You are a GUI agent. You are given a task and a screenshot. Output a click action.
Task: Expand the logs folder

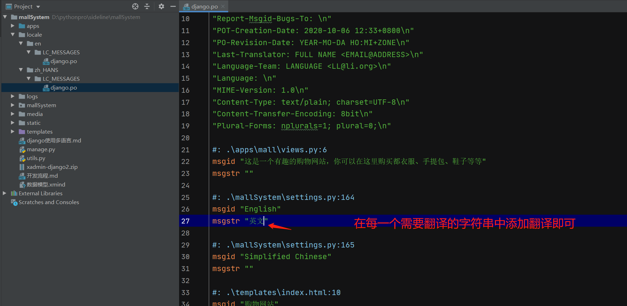(13, 96)
